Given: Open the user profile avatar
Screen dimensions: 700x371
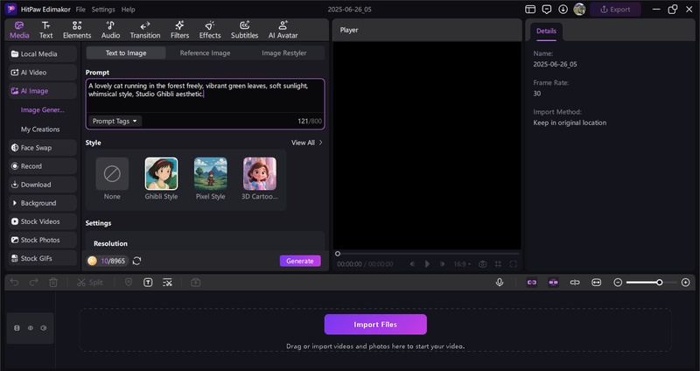Looking at the screenshot, I should (579, 10).
